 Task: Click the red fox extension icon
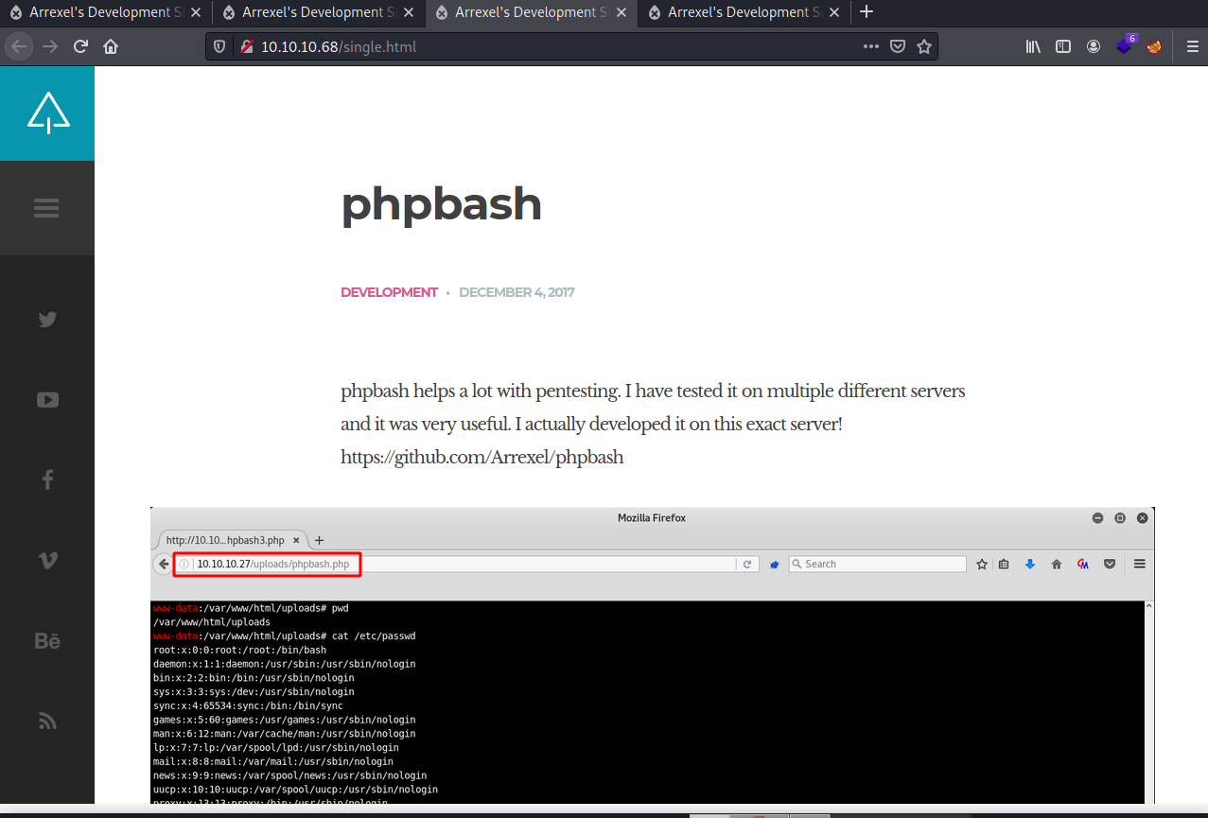point(1154,46)
